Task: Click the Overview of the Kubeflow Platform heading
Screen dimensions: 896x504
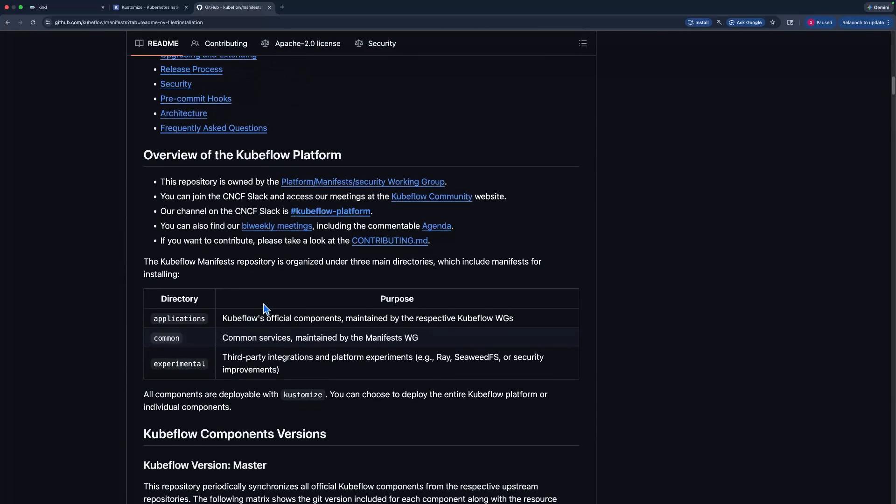Action: click(x=242, y=155)
